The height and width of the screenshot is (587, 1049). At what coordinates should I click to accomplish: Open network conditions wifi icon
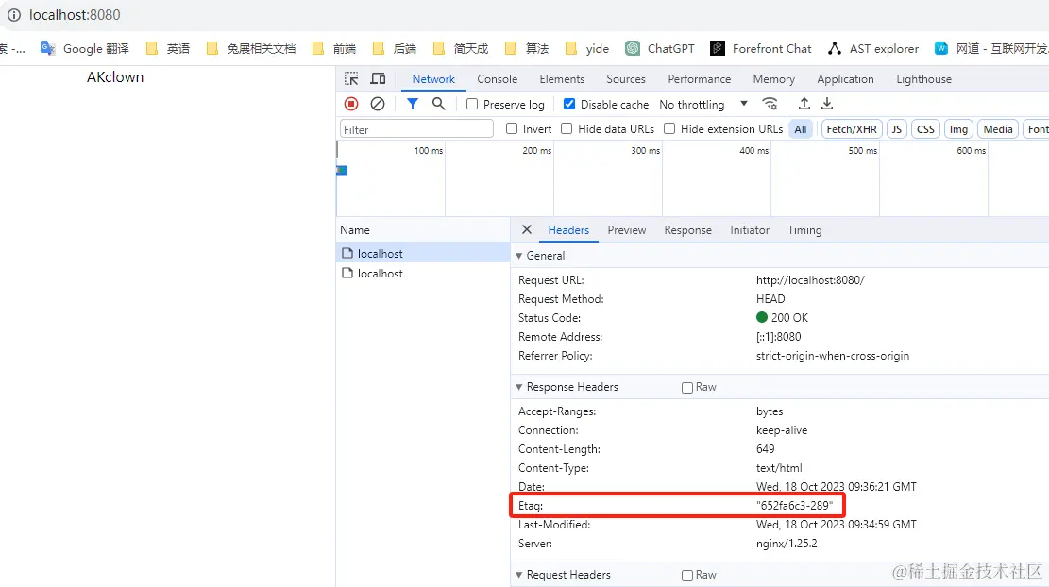coord(770,104)
